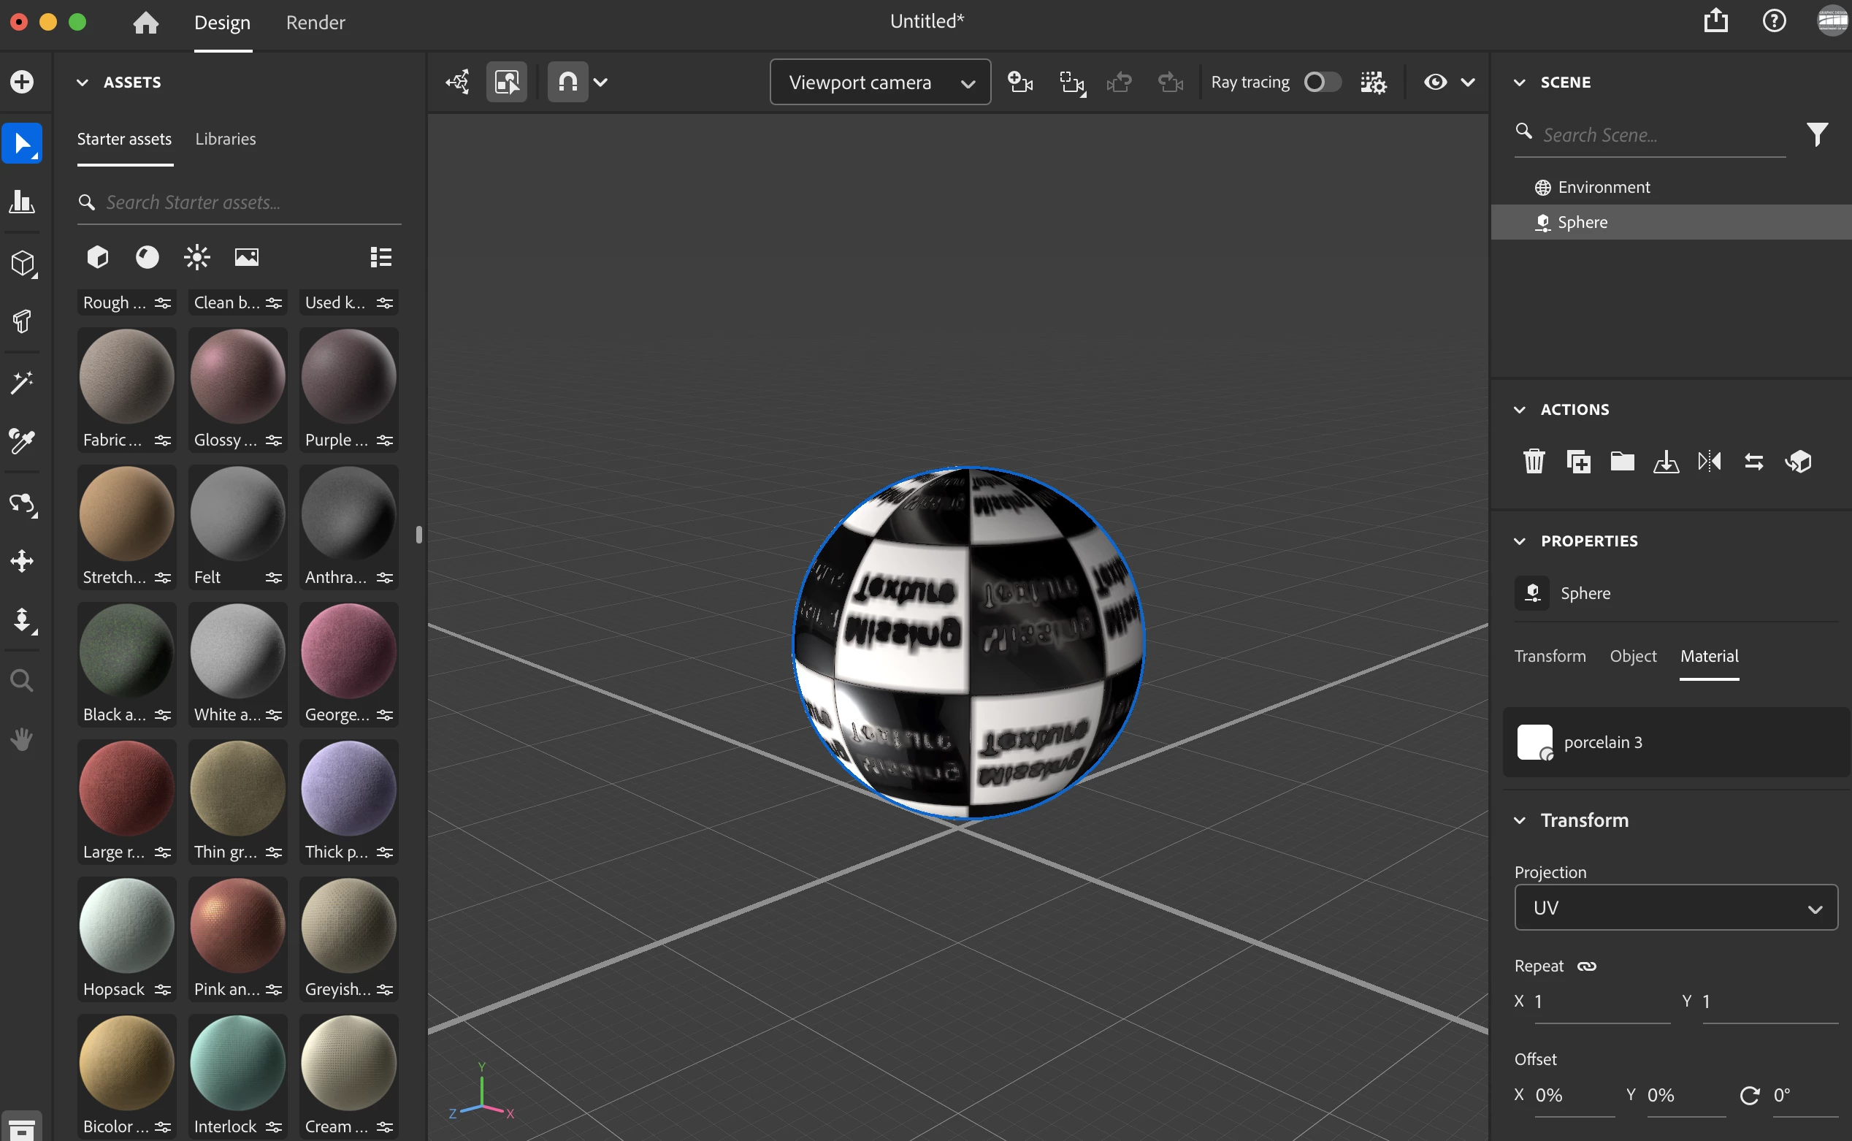
Task: Open the Projection UV dropdown
Action: [1675, 908]
